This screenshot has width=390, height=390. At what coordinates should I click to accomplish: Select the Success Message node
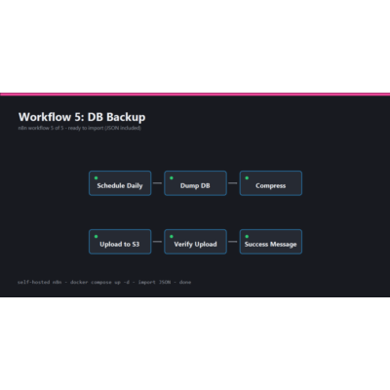click(271, 242)
